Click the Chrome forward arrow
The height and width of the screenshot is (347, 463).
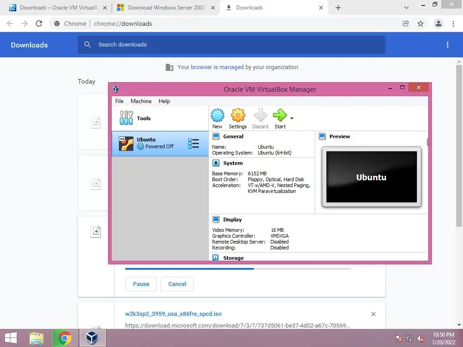click(24, 23)
